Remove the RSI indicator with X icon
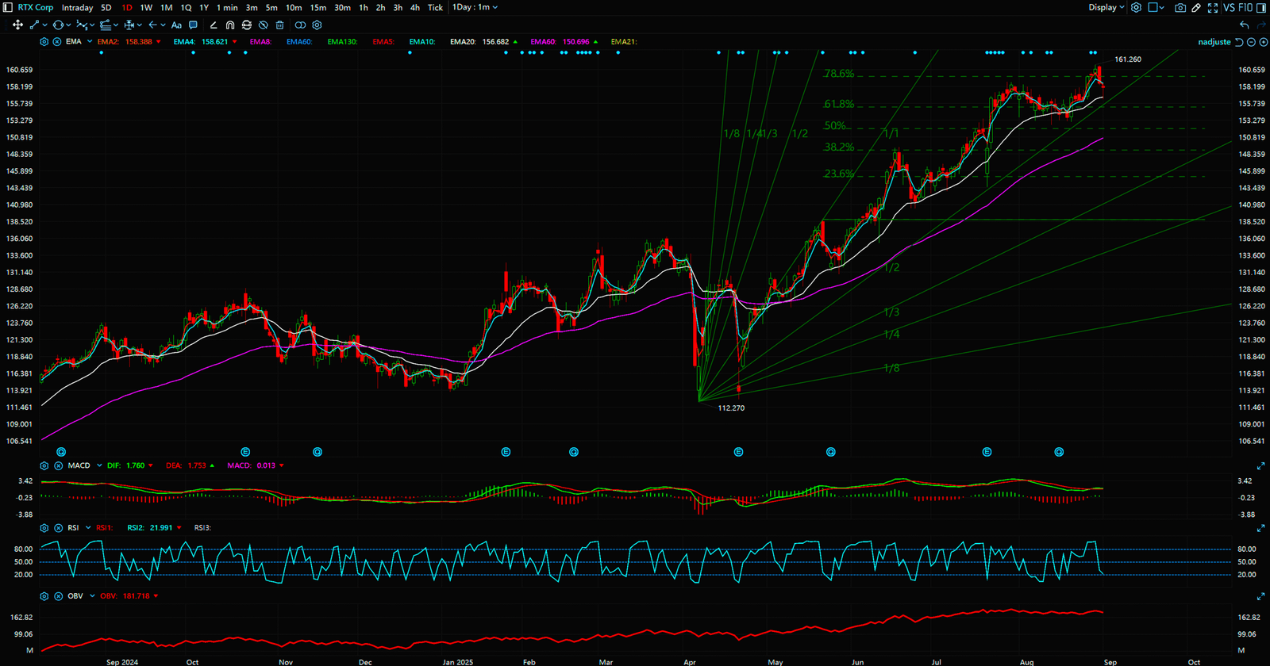Viewport: 1270px width, 666px height. (x=58, y=528)
